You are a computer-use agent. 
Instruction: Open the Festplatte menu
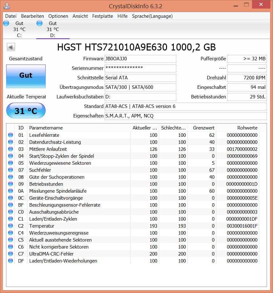pyautogui.click(x=102, y=16)
